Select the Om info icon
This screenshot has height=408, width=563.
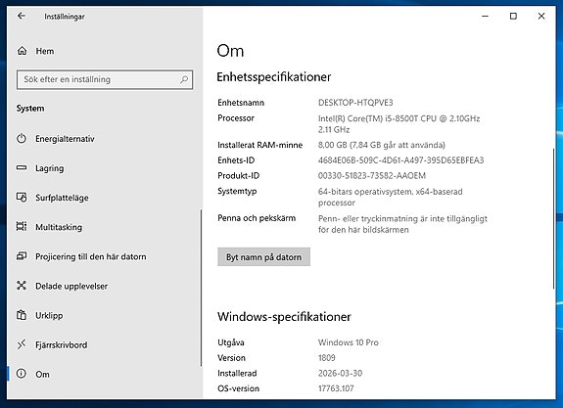pos(22,374)
